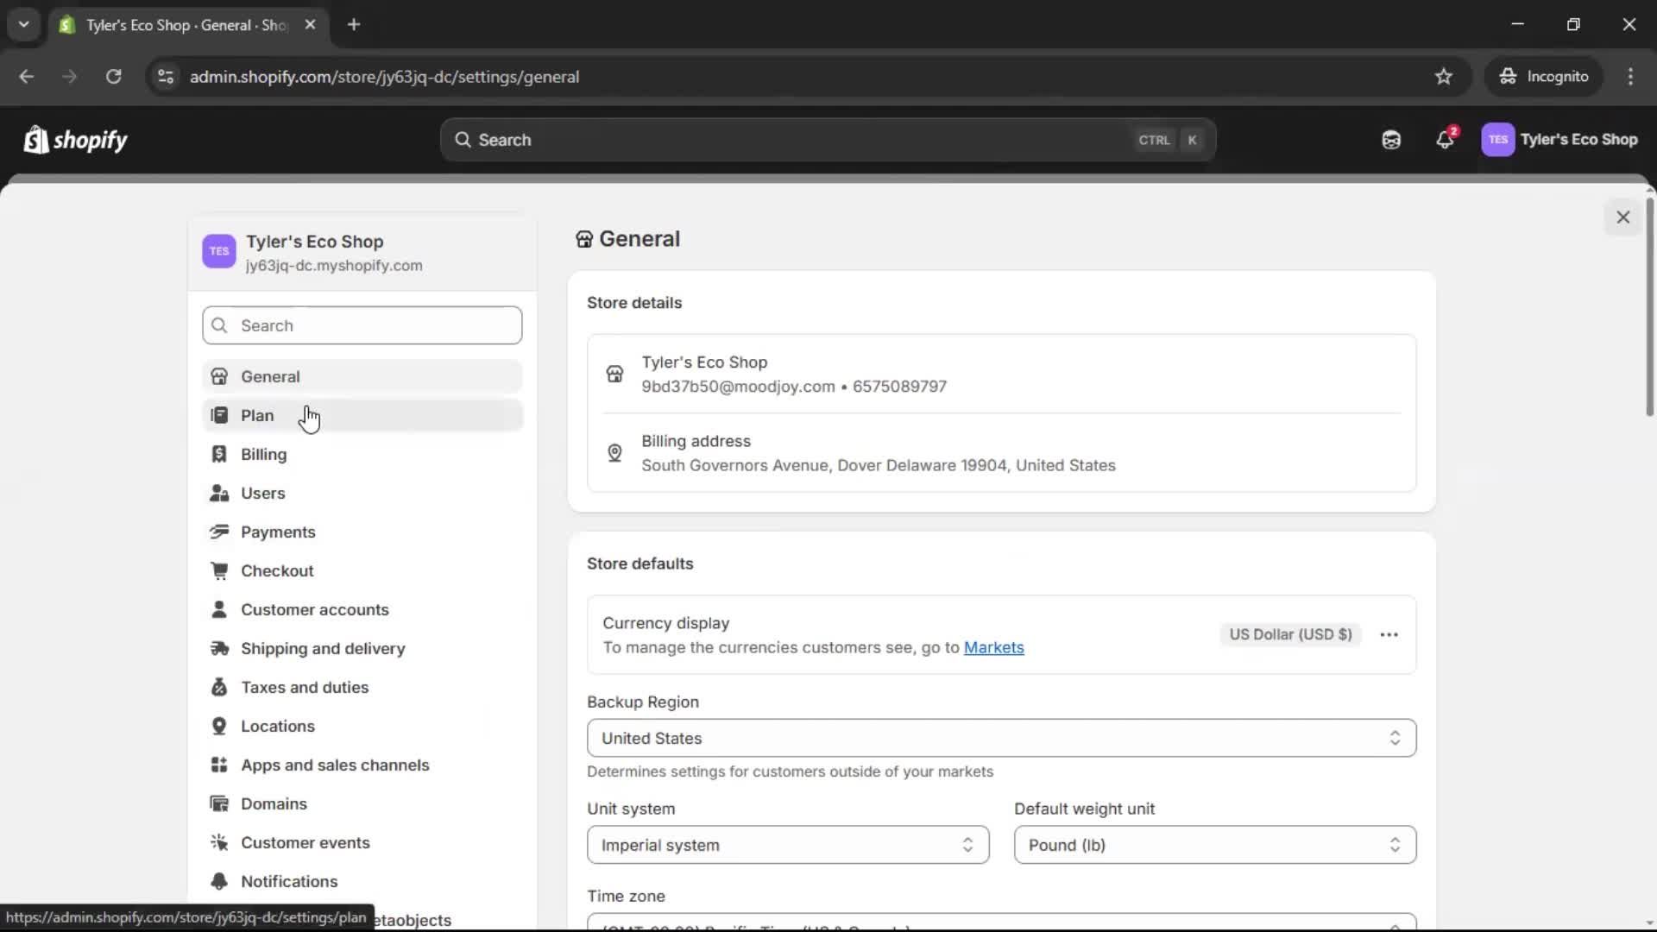
Task: Open Domains settings
Action: (x=362, y=803)
